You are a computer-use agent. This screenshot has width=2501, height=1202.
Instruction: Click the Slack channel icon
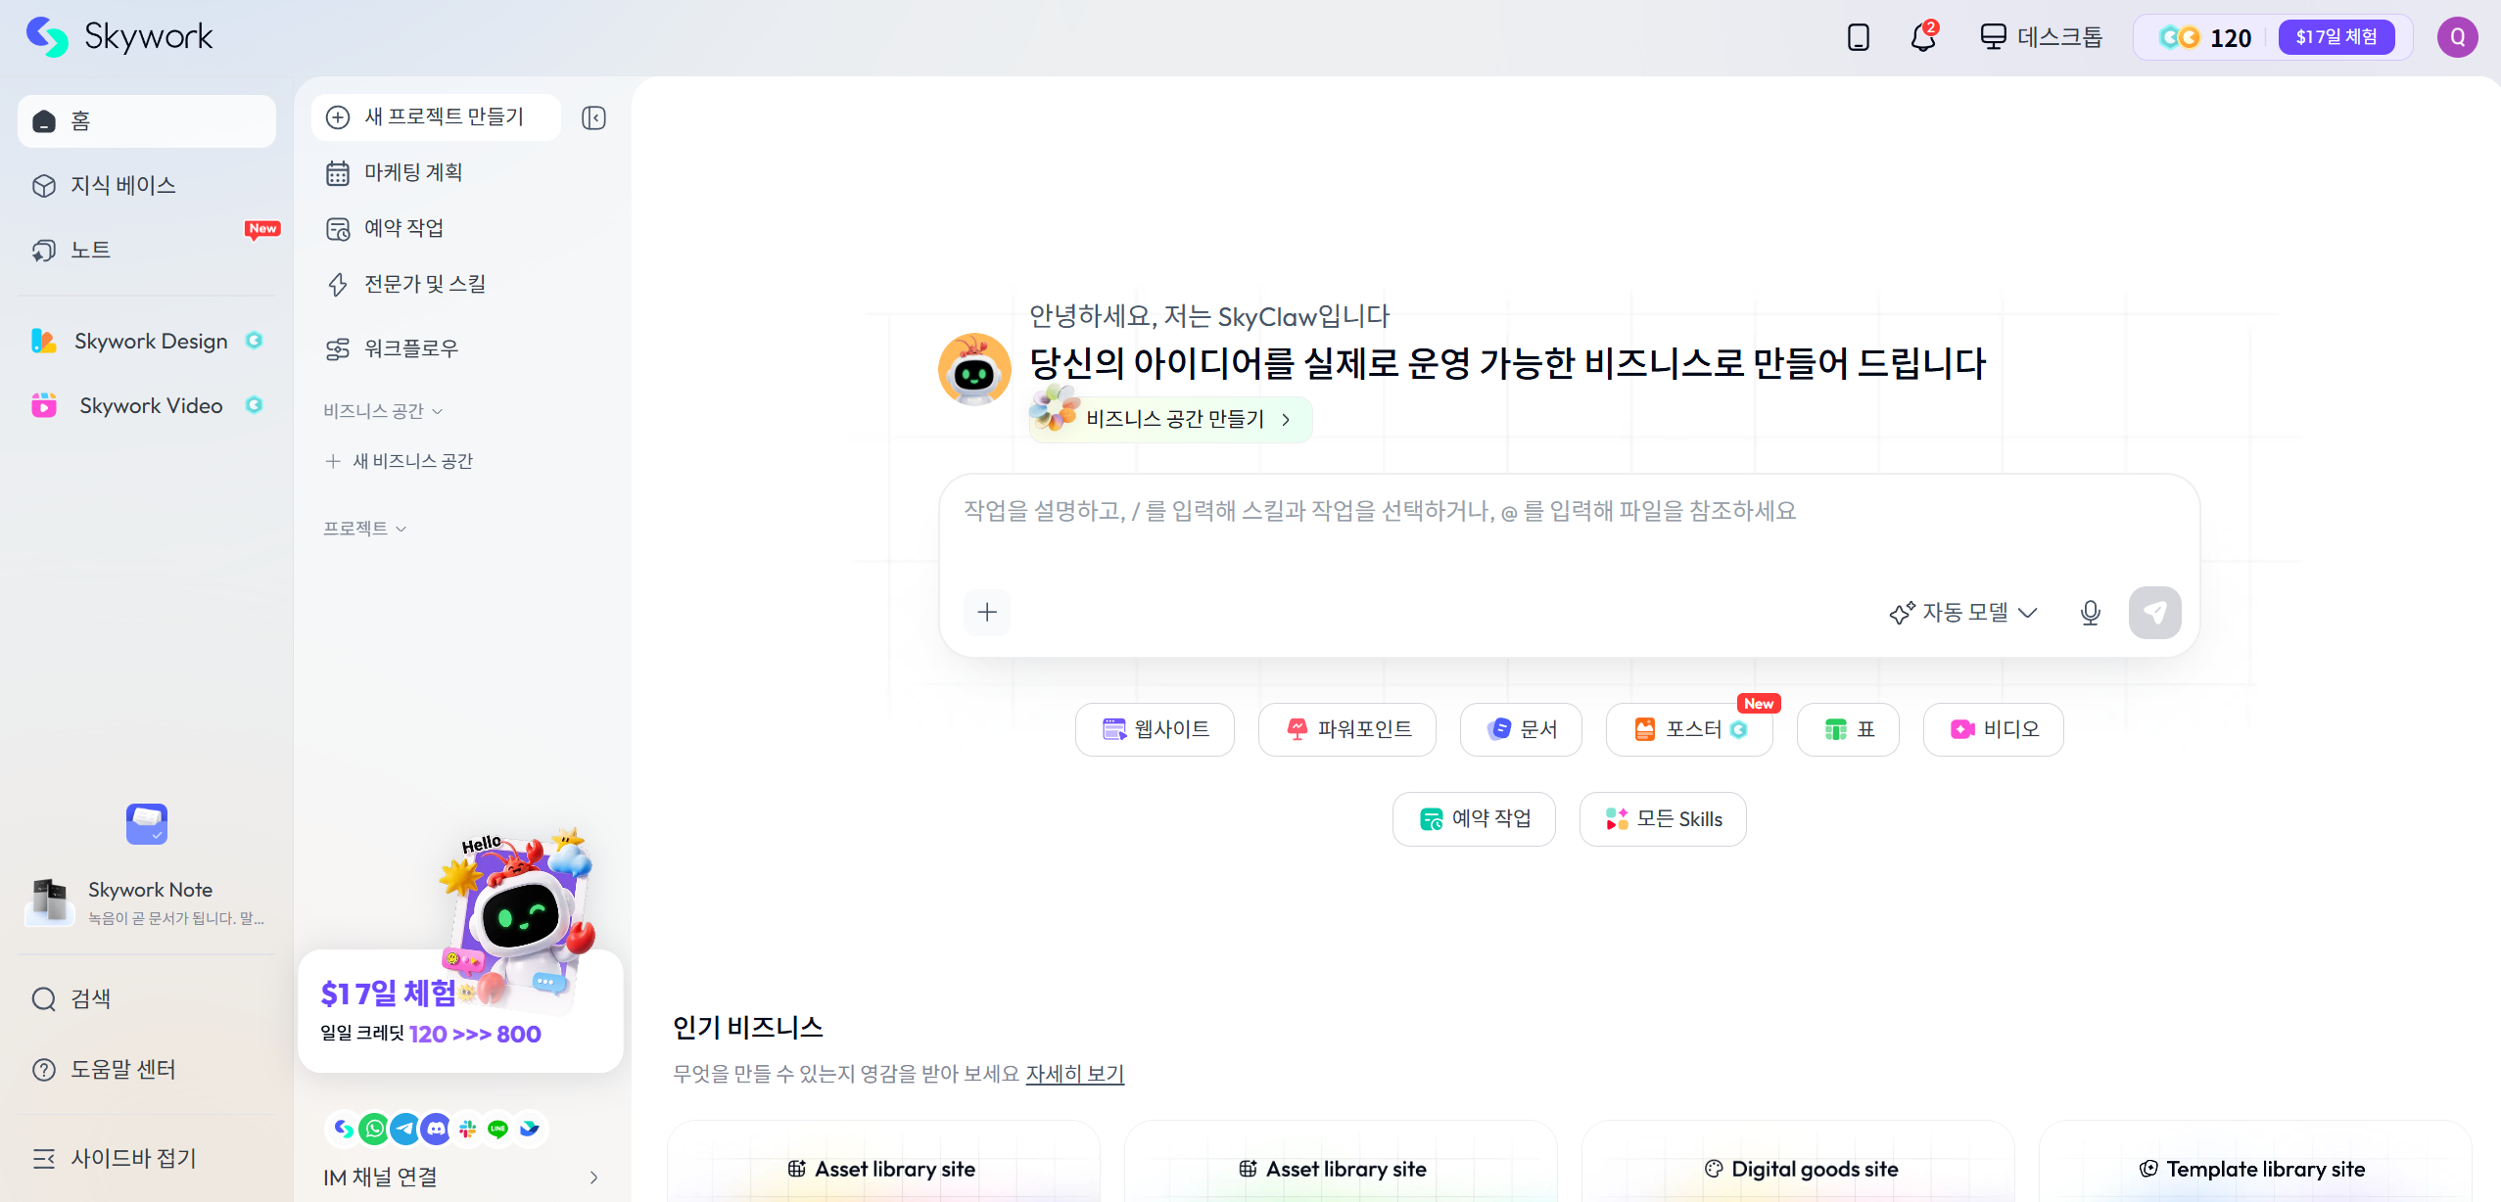467,1130
